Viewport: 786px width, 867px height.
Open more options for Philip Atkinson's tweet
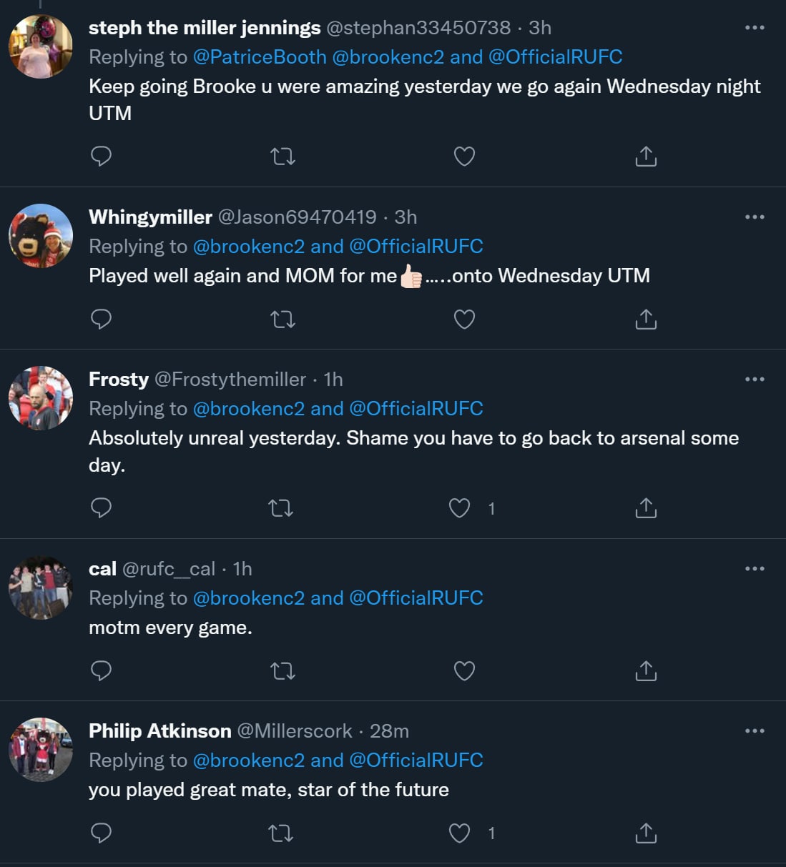(755, 730)
